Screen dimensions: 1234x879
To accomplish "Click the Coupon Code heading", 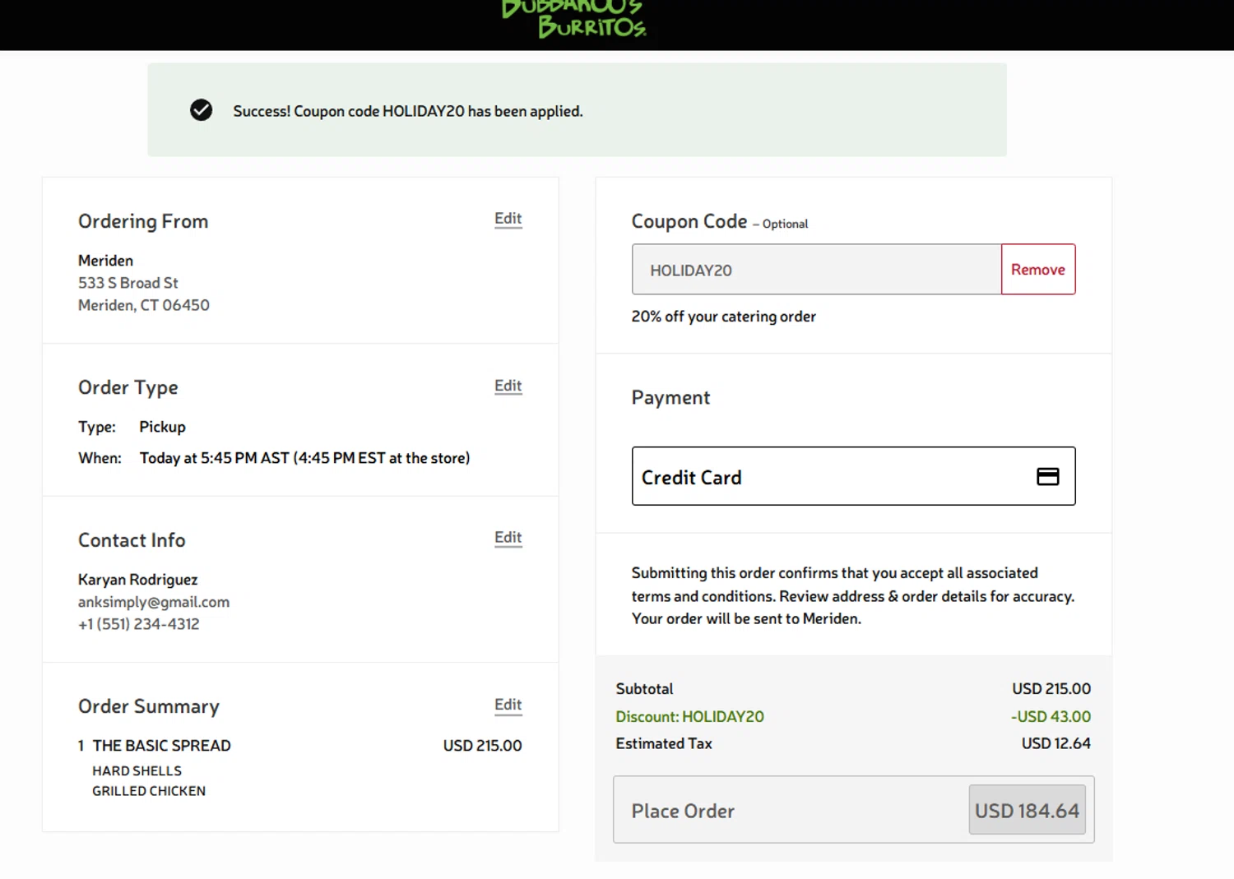I will coord(689,222).
